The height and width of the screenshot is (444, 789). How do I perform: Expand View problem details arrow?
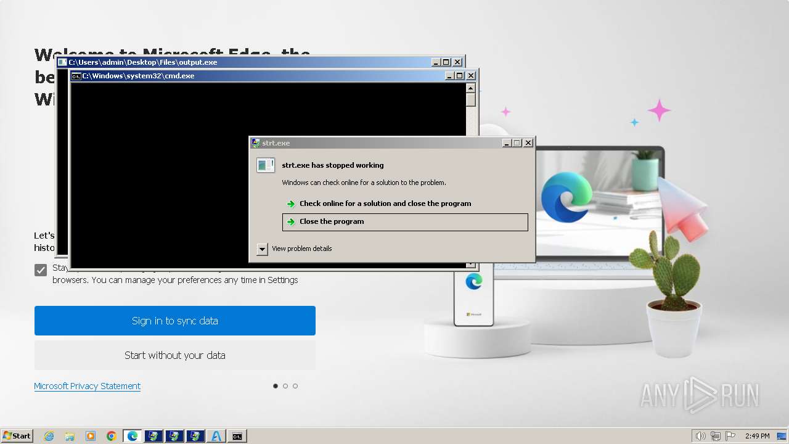click(262, 249)
